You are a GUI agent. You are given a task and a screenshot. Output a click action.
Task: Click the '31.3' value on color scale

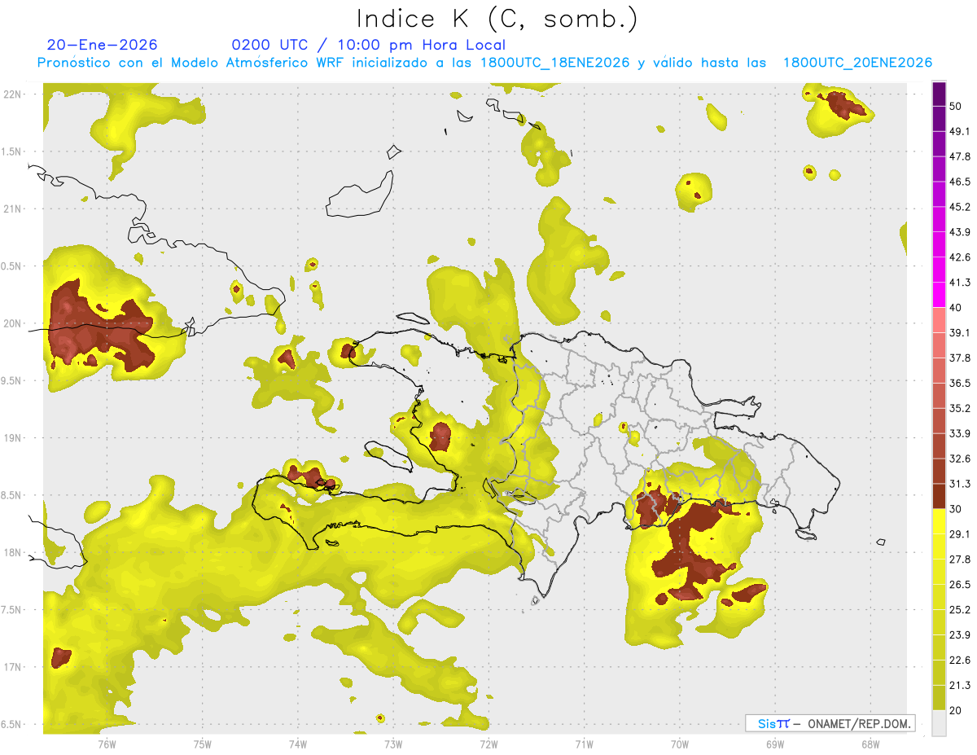pos(960,484)
